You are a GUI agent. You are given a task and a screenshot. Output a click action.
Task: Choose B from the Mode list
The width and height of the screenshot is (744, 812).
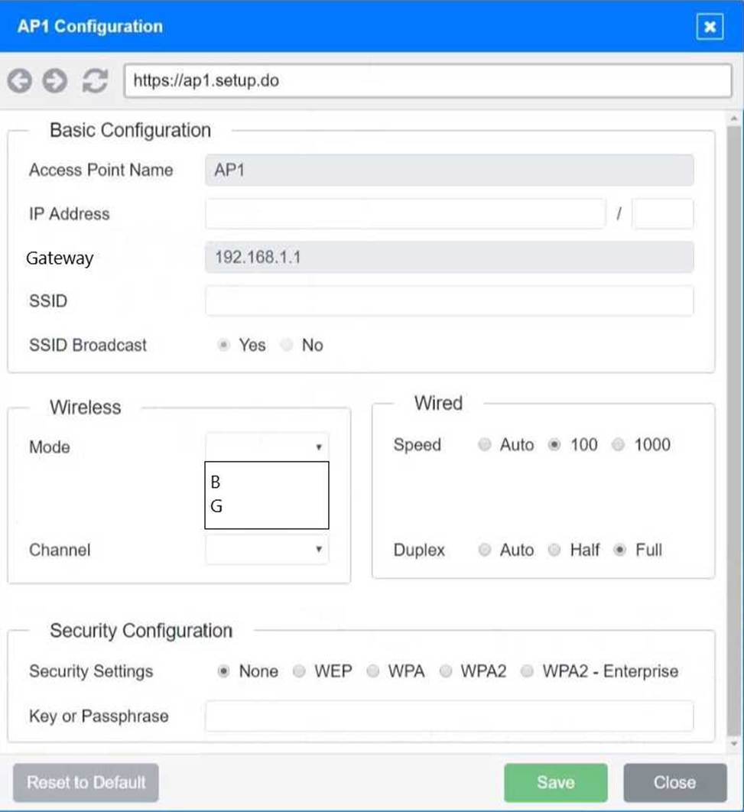click(216, 482)
